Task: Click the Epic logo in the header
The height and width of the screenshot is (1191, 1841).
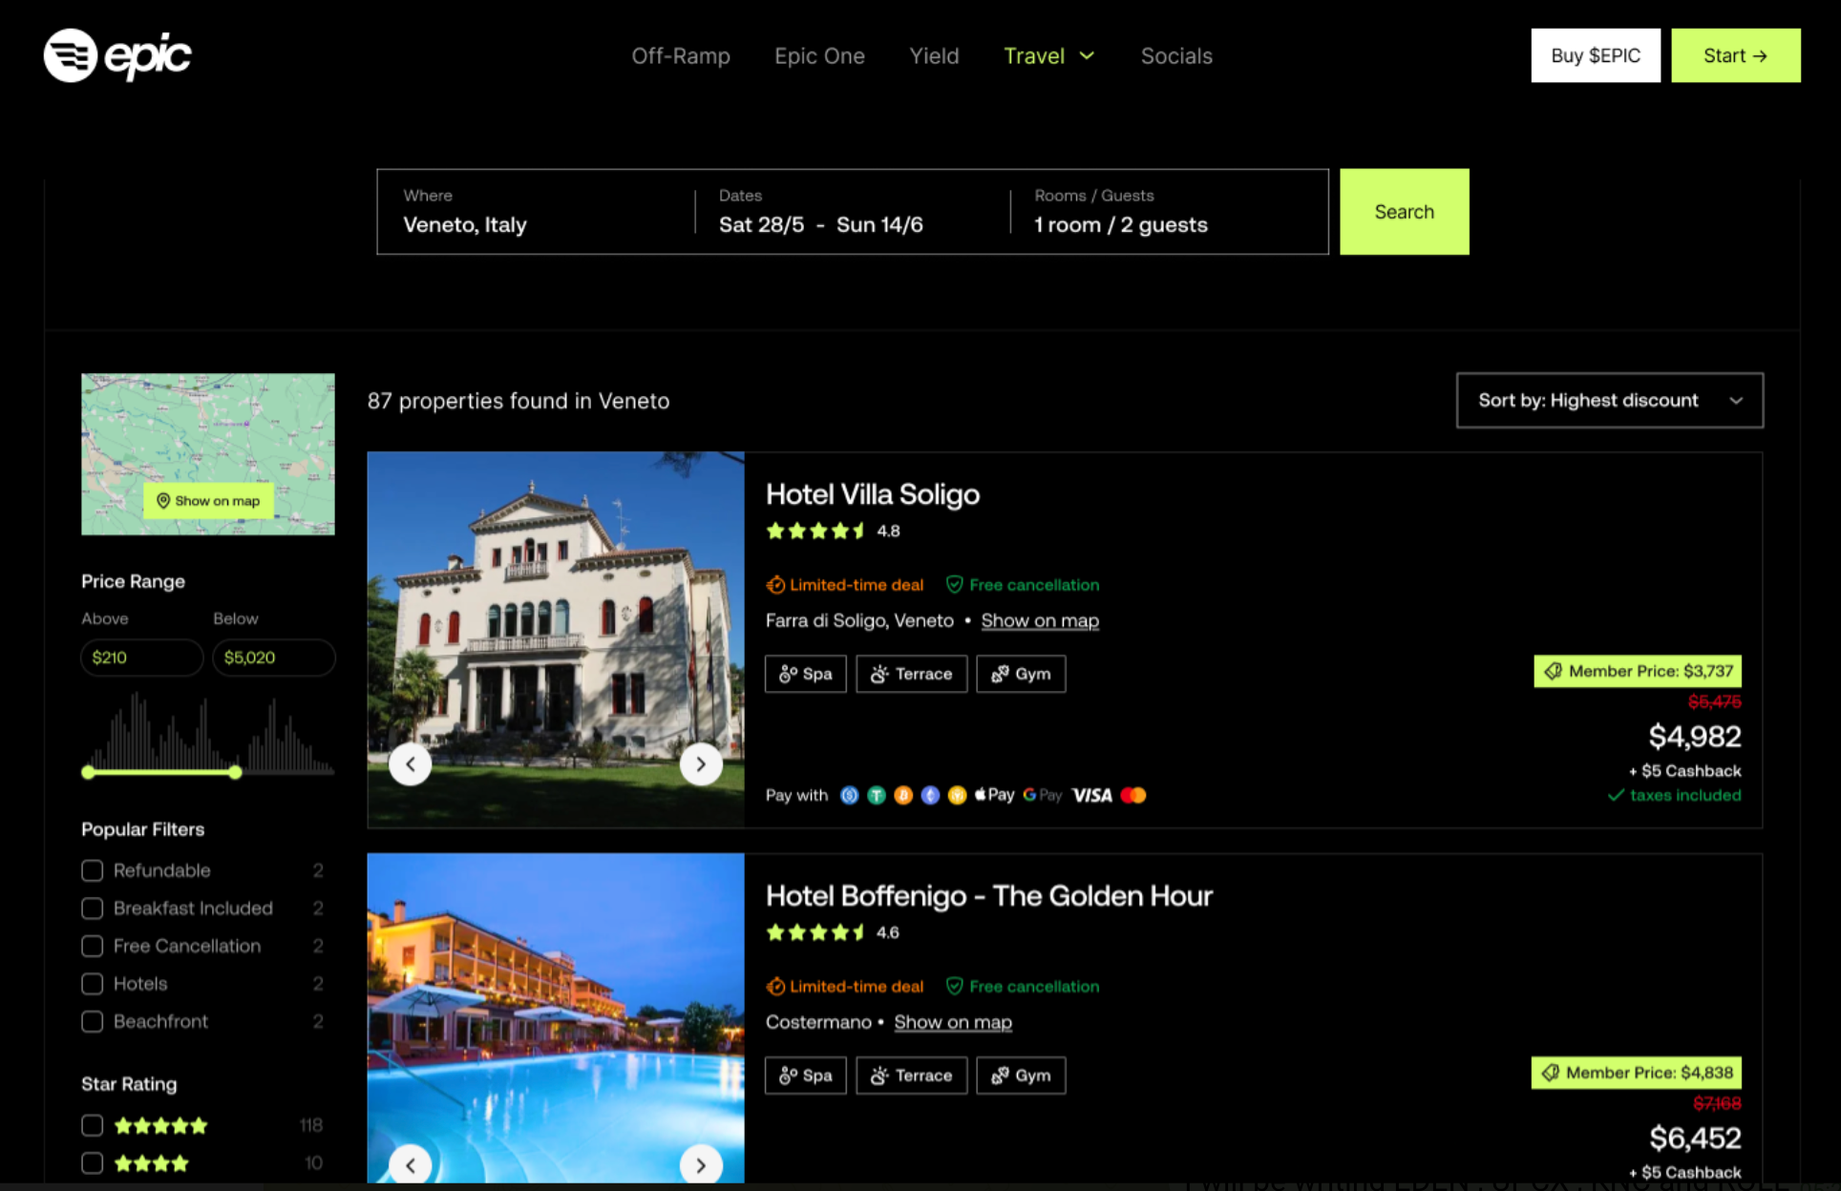Action: [x=117, y=55]
